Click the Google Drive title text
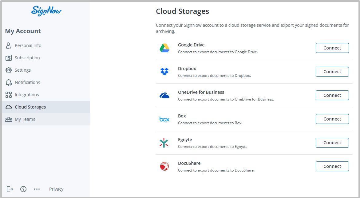Screen dimensions: 360x198 coord(191,45)
